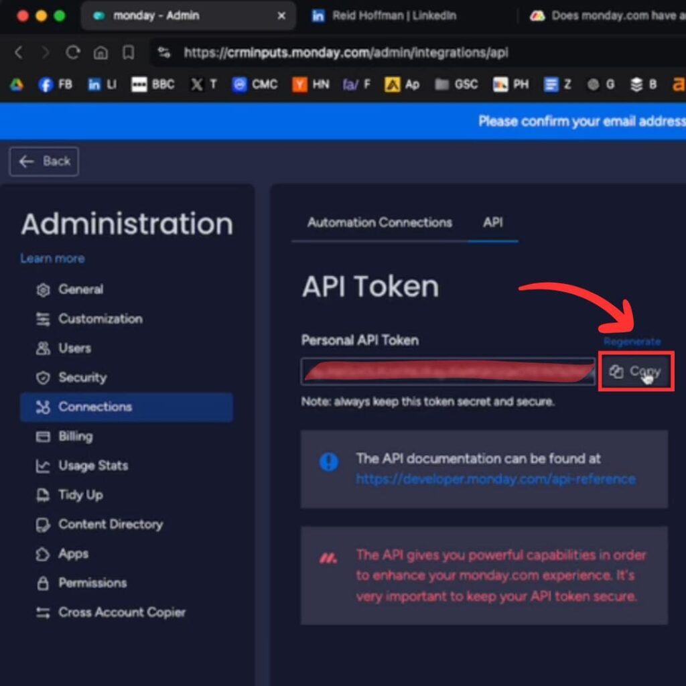This screenshot has height=686, width=686.
Task: Click the blue info icon in documentation box
Action: pyautogui.click(x=329, y=462)
